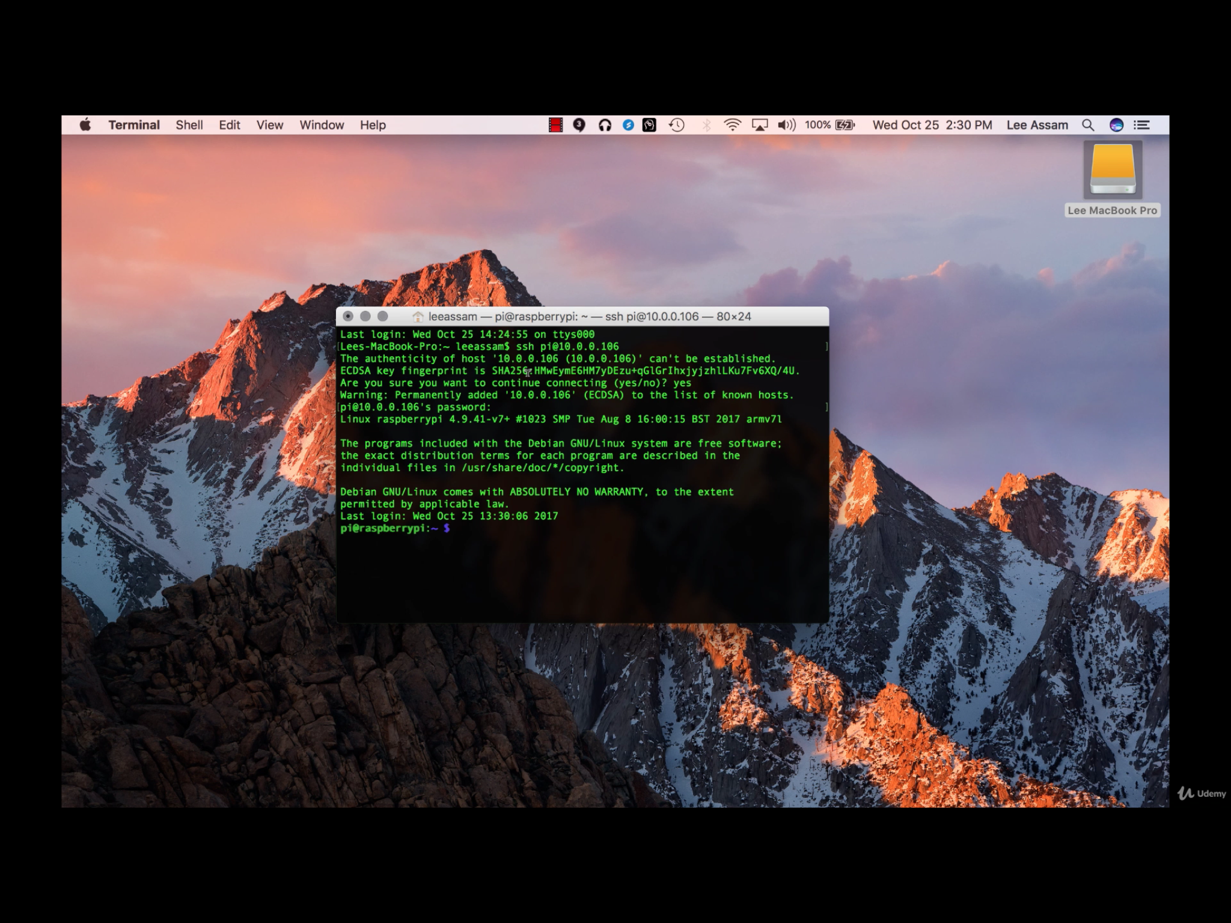Open the Apple menu

[85, 125]
